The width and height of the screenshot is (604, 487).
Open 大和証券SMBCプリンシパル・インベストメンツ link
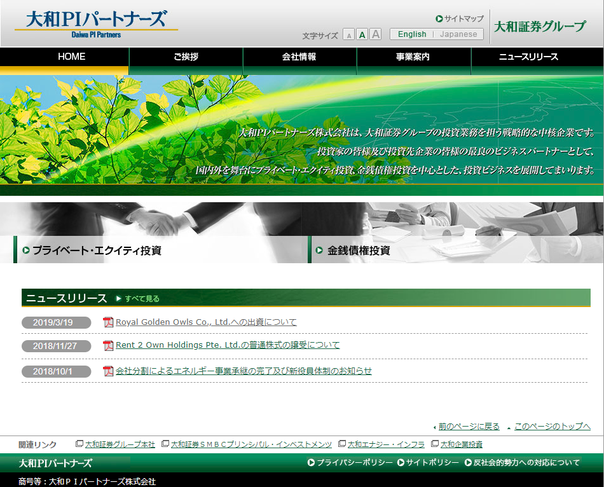(x=251, y=444)
